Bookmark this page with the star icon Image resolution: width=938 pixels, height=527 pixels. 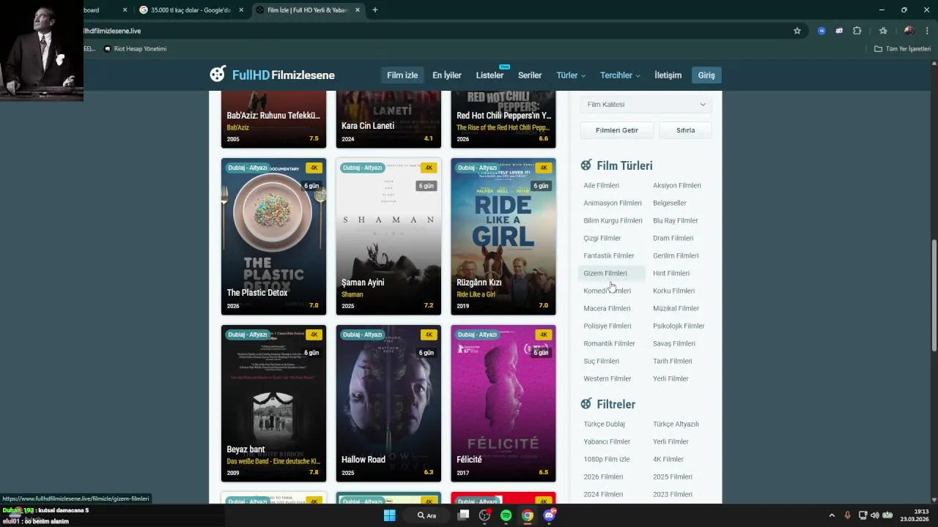797,31
